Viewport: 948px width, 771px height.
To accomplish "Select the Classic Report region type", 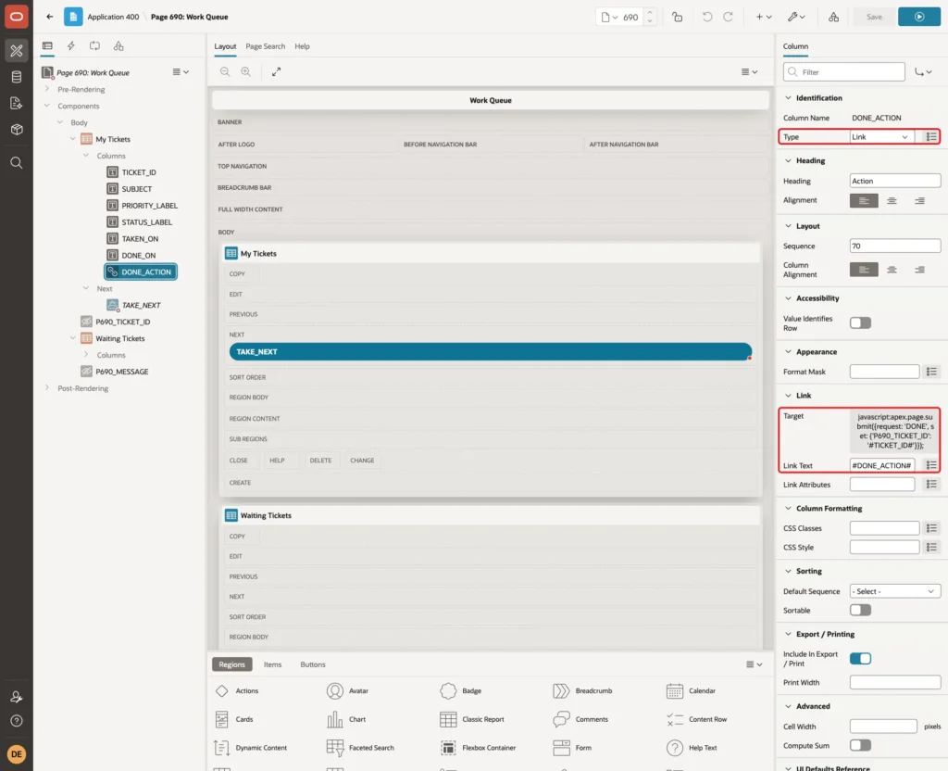I will (x=471, y=719).
